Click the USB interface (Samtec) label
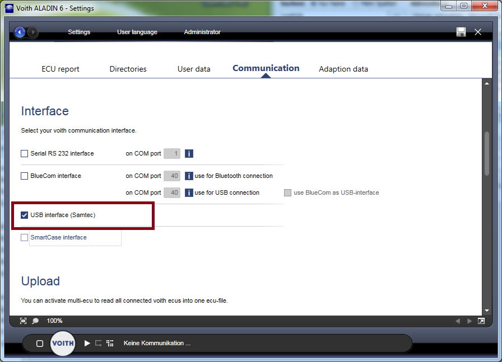502x362 pixels. [63, 215]
